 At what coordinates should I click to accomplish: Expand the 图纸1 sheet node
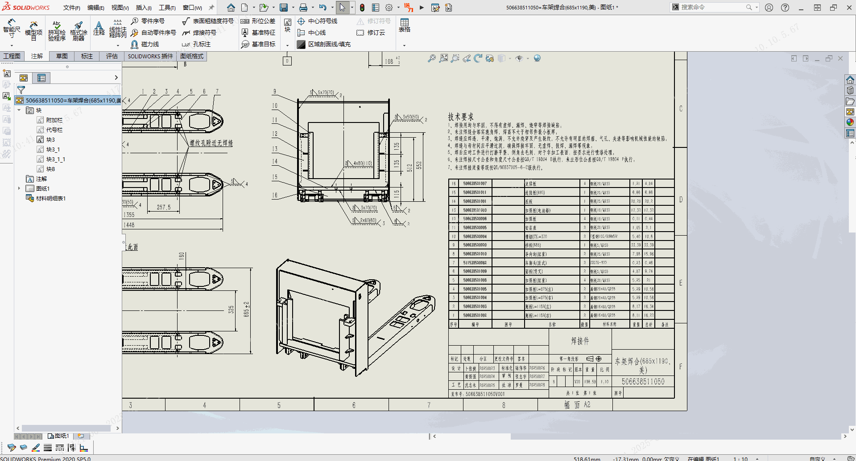coord(19,188)
